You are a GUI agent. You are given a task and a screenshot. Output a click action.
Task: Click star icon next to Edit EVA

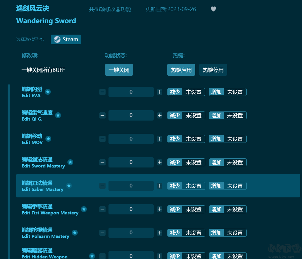click(x=48, y=92)
